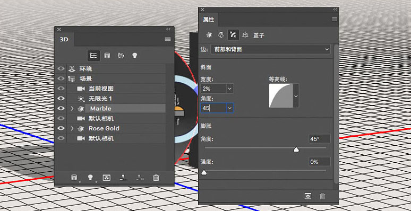This screenshot has height=211, width=411.
Task: Click start print icon in 3D panel
Action: point(123,178)
